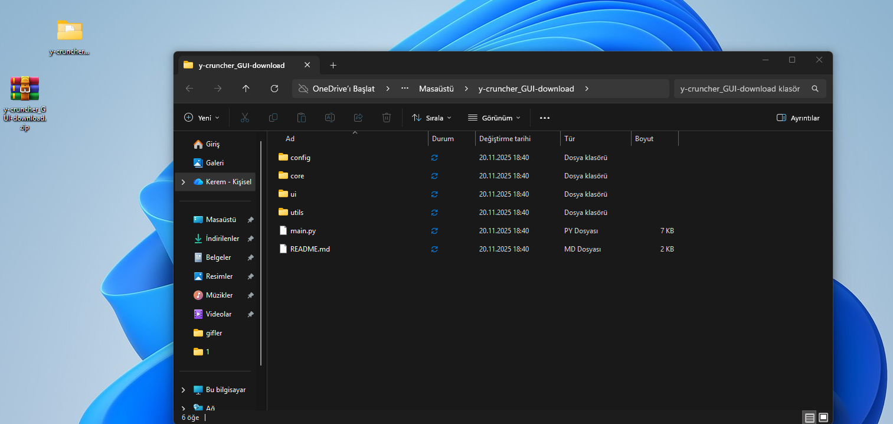Click the sync status icon of config

[x=434, y=158]
